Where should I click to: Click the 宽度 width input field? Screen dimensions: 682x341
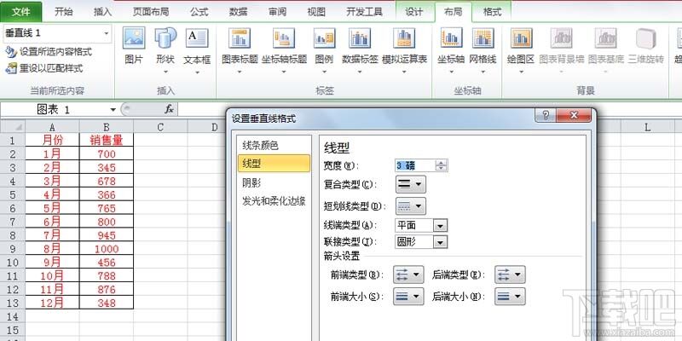[415, 165]
